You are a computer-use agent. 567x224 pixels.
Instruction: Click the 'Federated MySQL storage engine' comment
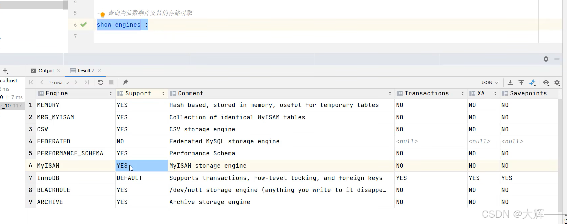pos(281,141)
